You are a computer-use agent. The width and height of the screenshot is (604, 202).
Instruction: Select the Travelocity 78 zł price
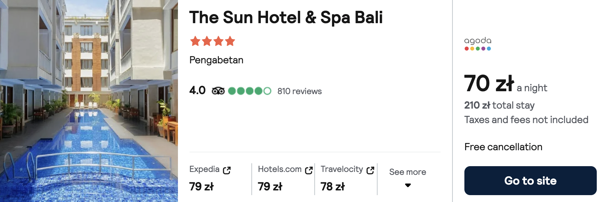point(333,186)
